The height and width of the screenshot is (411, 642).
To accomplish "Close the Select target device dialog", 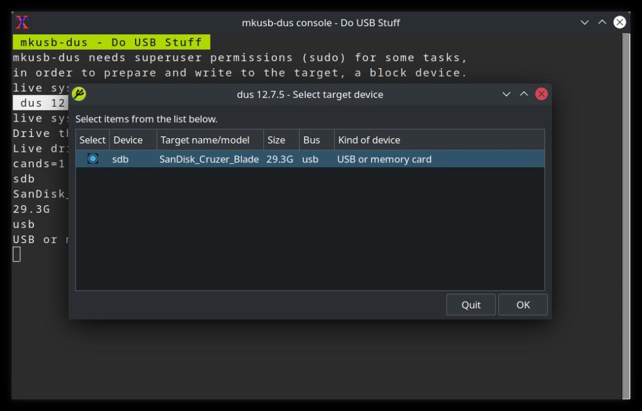I will pos(542,94).
